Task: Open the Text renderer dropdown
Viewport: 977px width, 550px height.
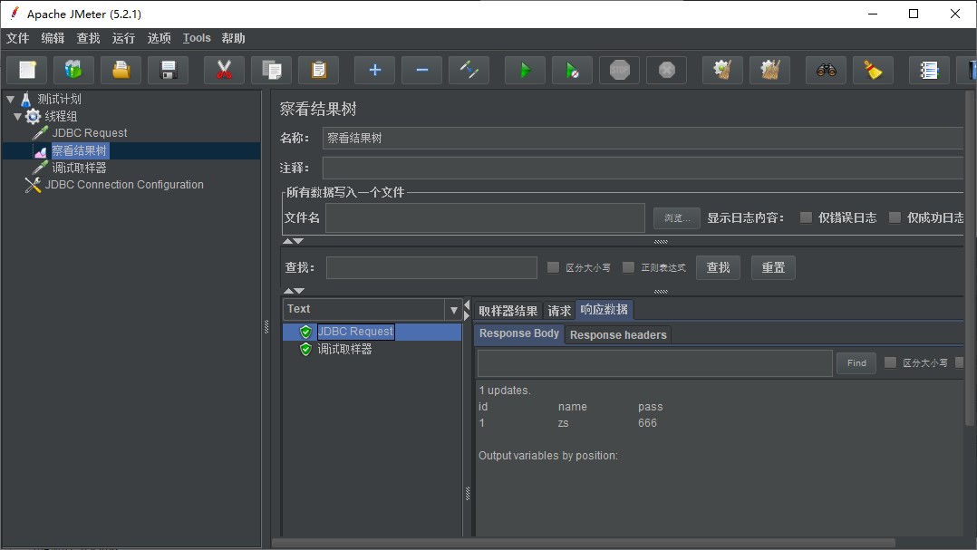Action: (x=453, y=310)
